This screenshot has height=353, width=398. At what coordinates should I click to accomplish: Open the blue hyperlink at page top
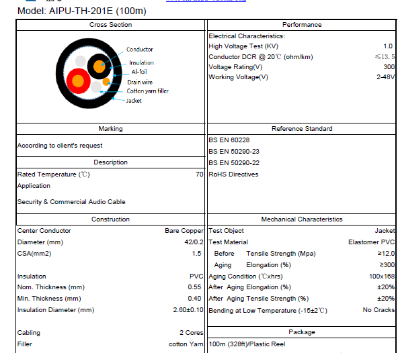(x=206, y=1)
